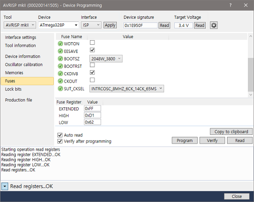Click the Verify button
This screenshot has width=254, height=202.
coord(212,140)
